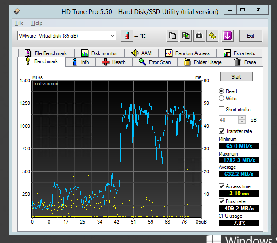
Task: Toggle the Transfer rate checkbox
Action: click(x=221, y=131)
